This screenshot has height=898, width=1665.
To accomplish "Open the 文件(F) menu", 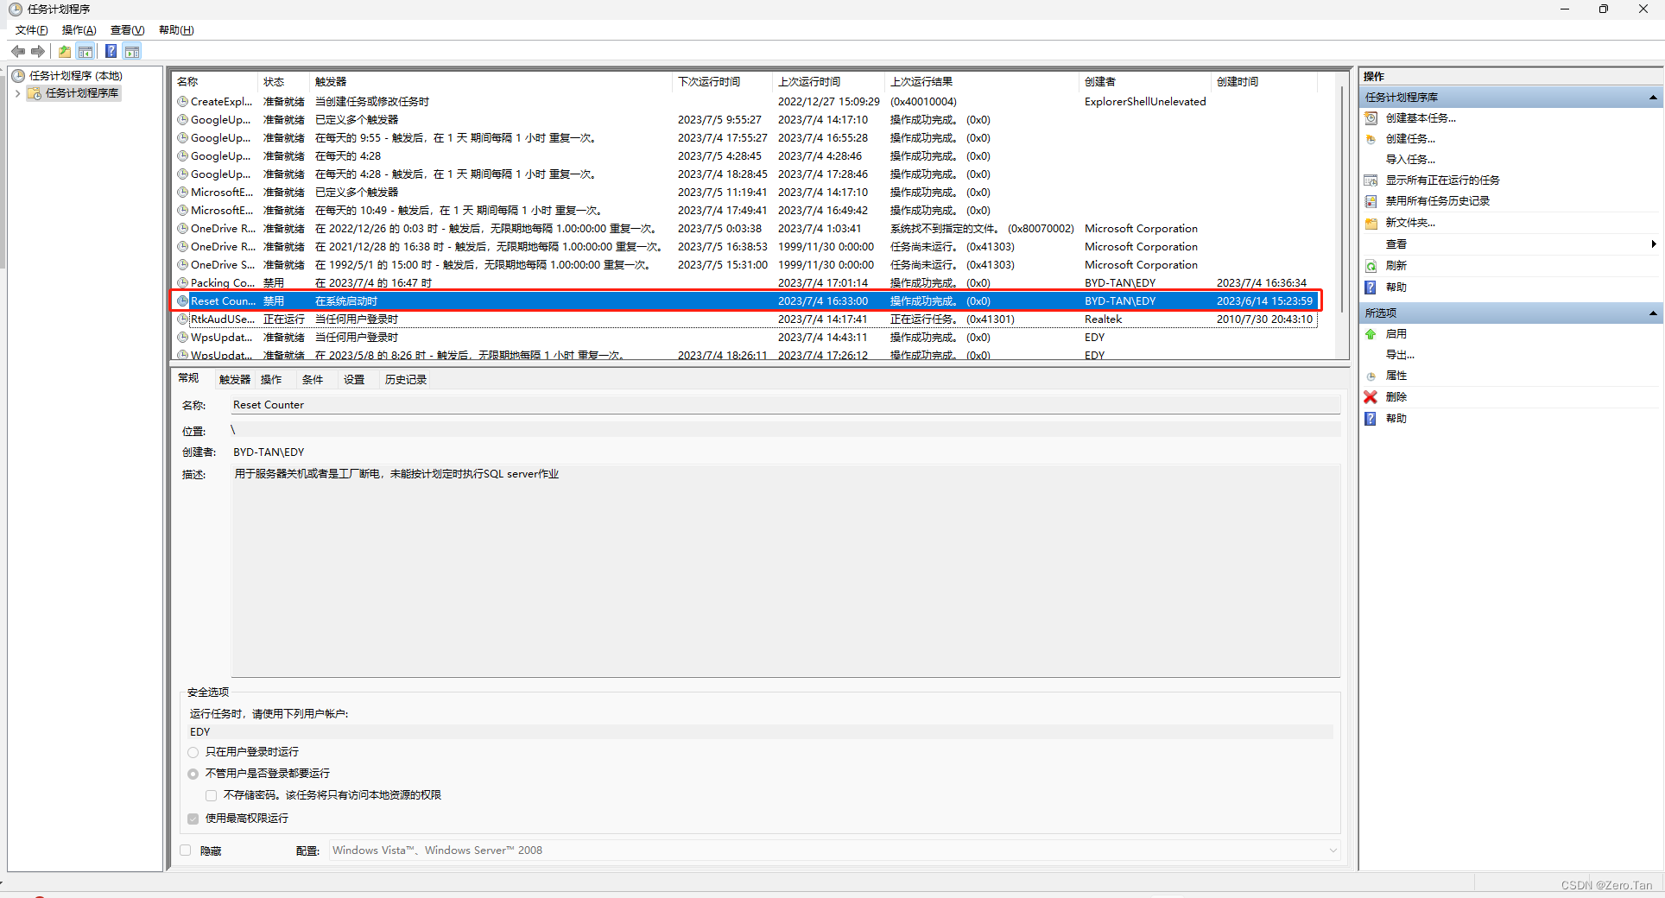I will point(32,30).
